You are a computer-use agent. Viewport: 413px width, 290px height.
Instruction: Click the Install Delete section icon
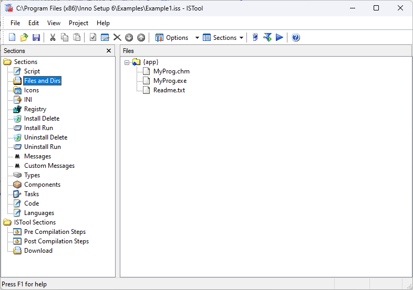[17, 119]
